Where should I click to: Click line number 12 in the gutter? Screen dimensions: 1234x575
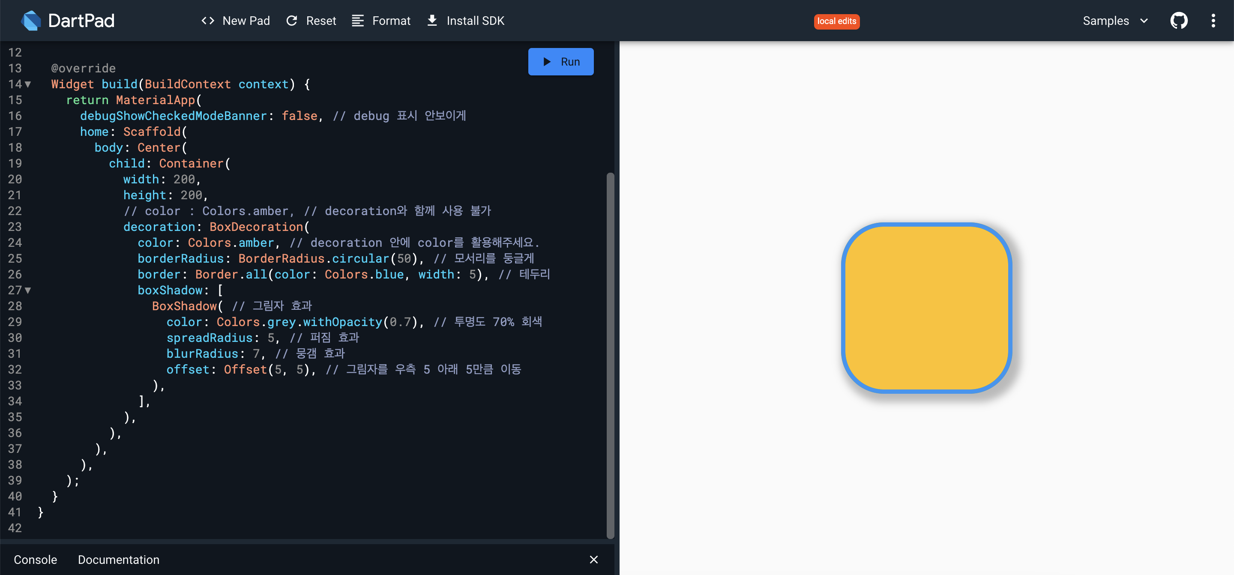coord(15,53)
